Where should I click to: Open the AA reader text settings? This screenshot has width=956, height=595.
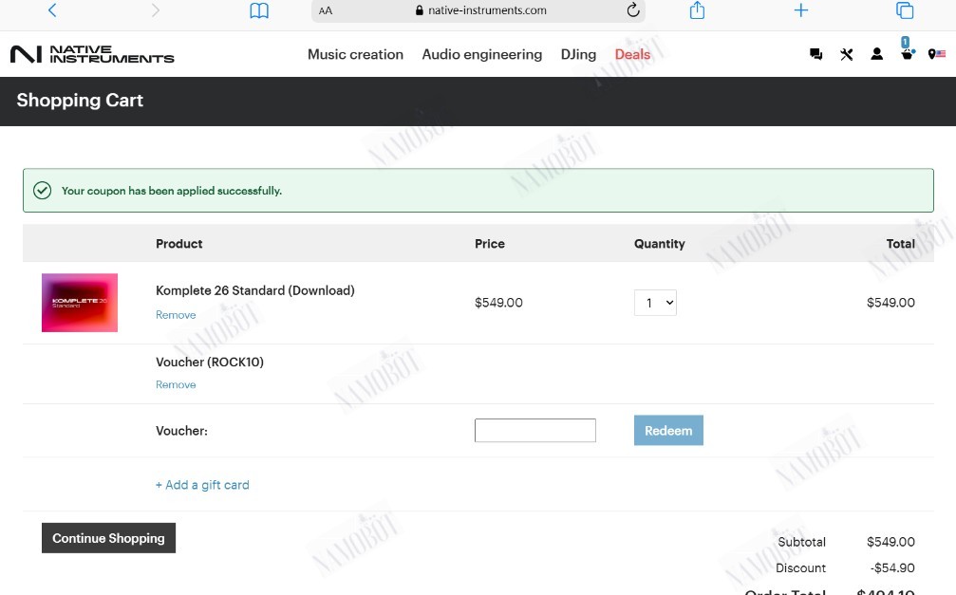[x=326, y=10]
